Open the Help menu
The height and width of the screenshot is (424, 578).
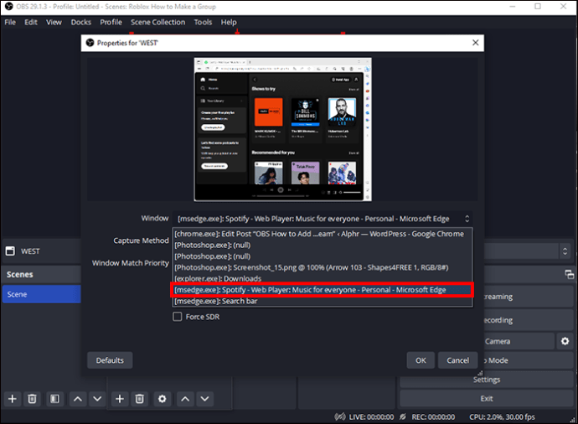click(229, 22)
